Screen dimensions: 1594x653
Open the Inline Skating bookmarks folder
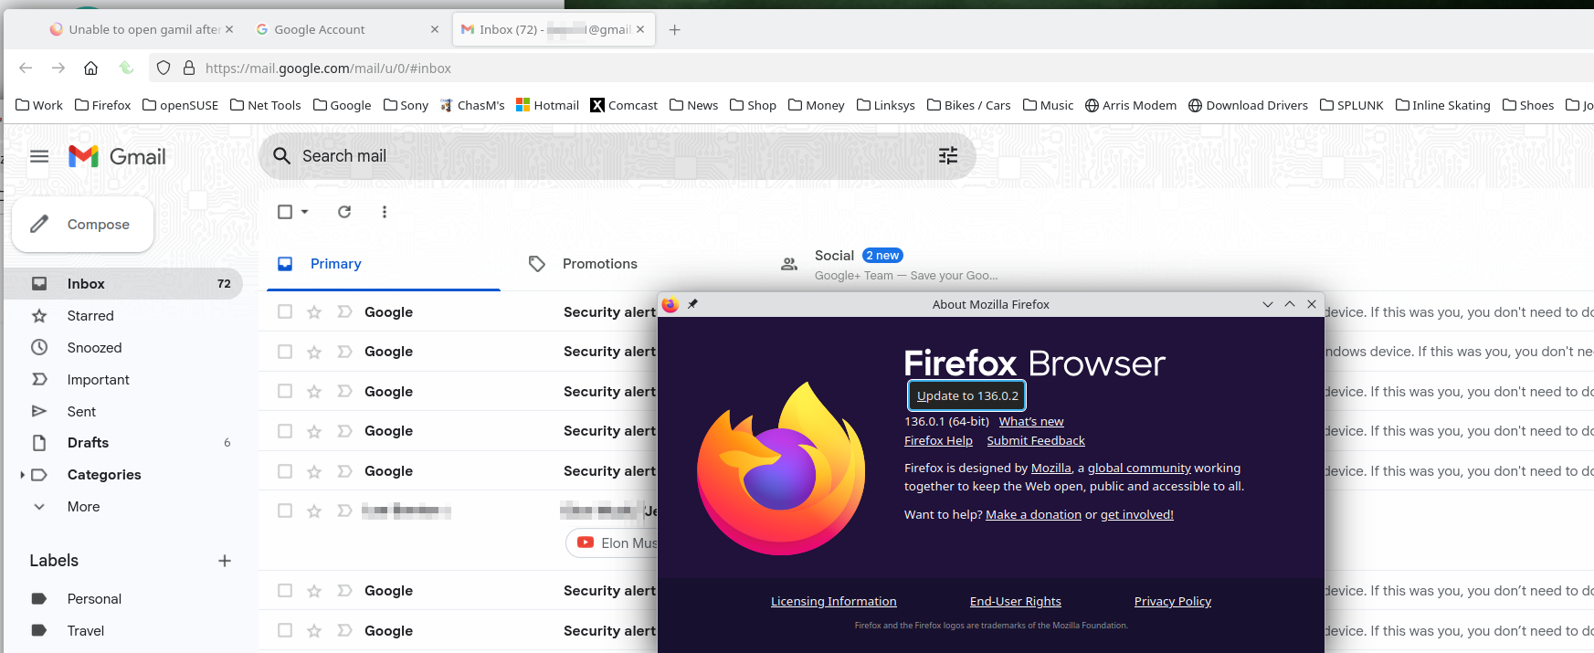point(1442,105)
